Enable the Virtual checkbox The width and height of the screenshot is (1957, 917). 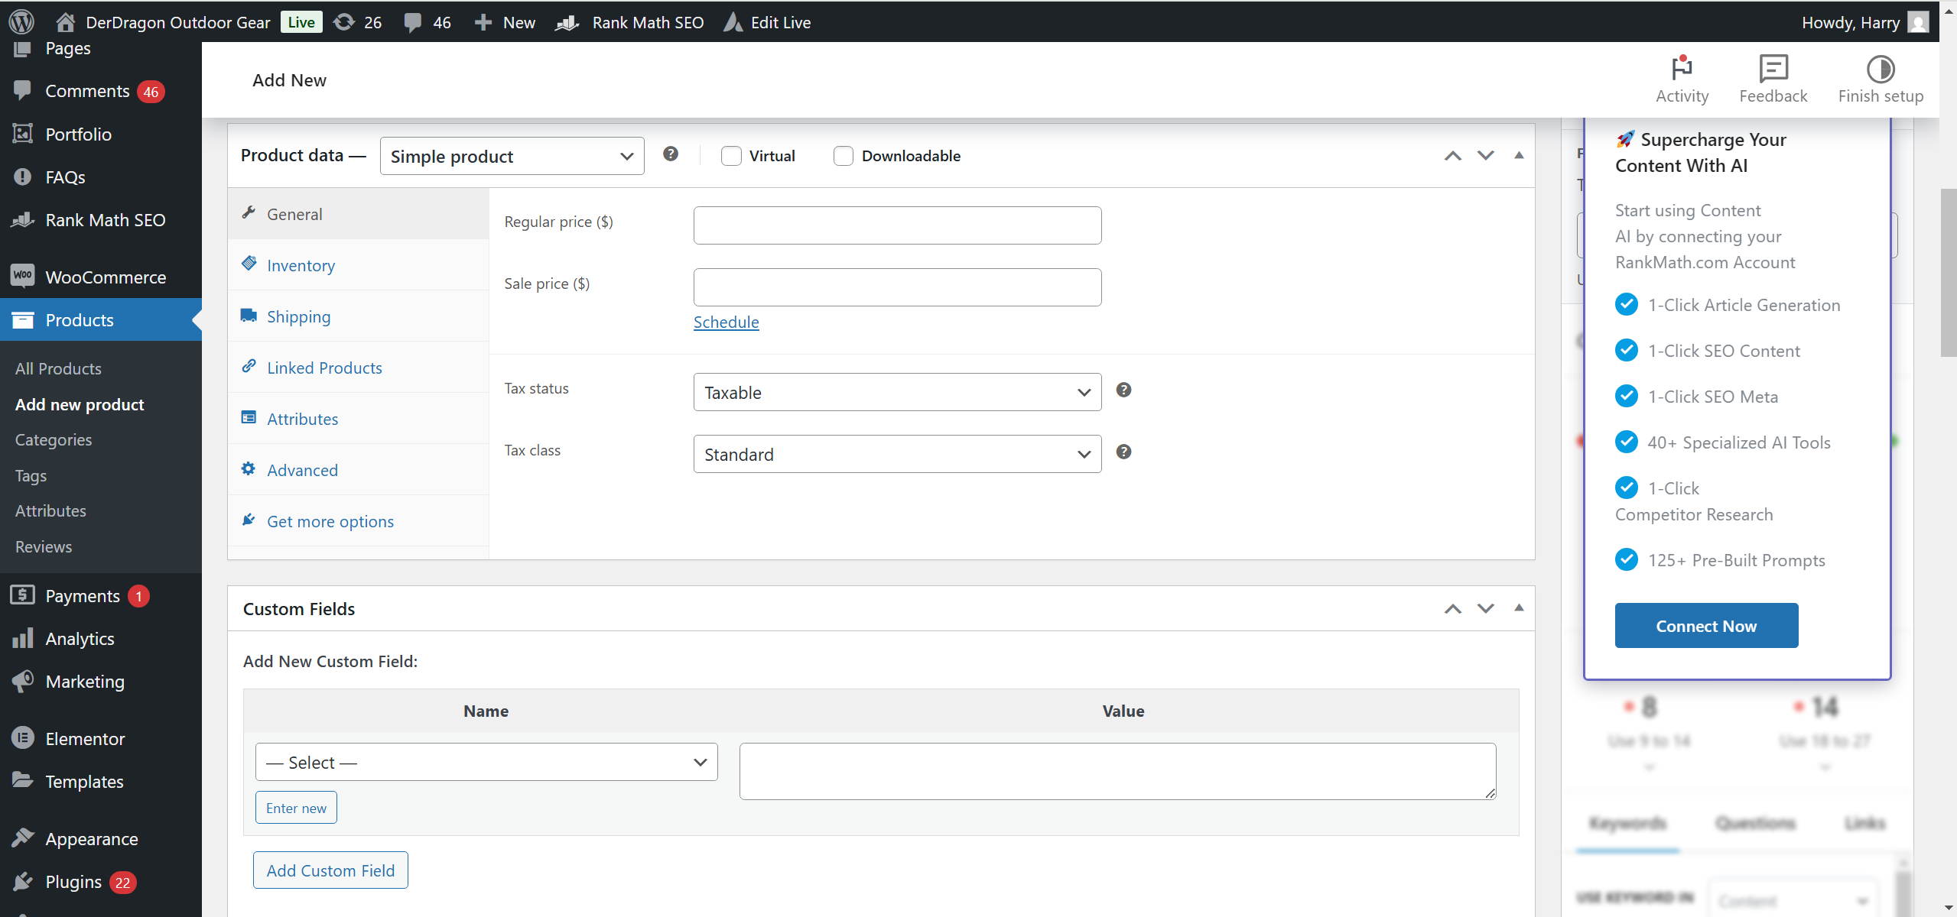(731, 156)
